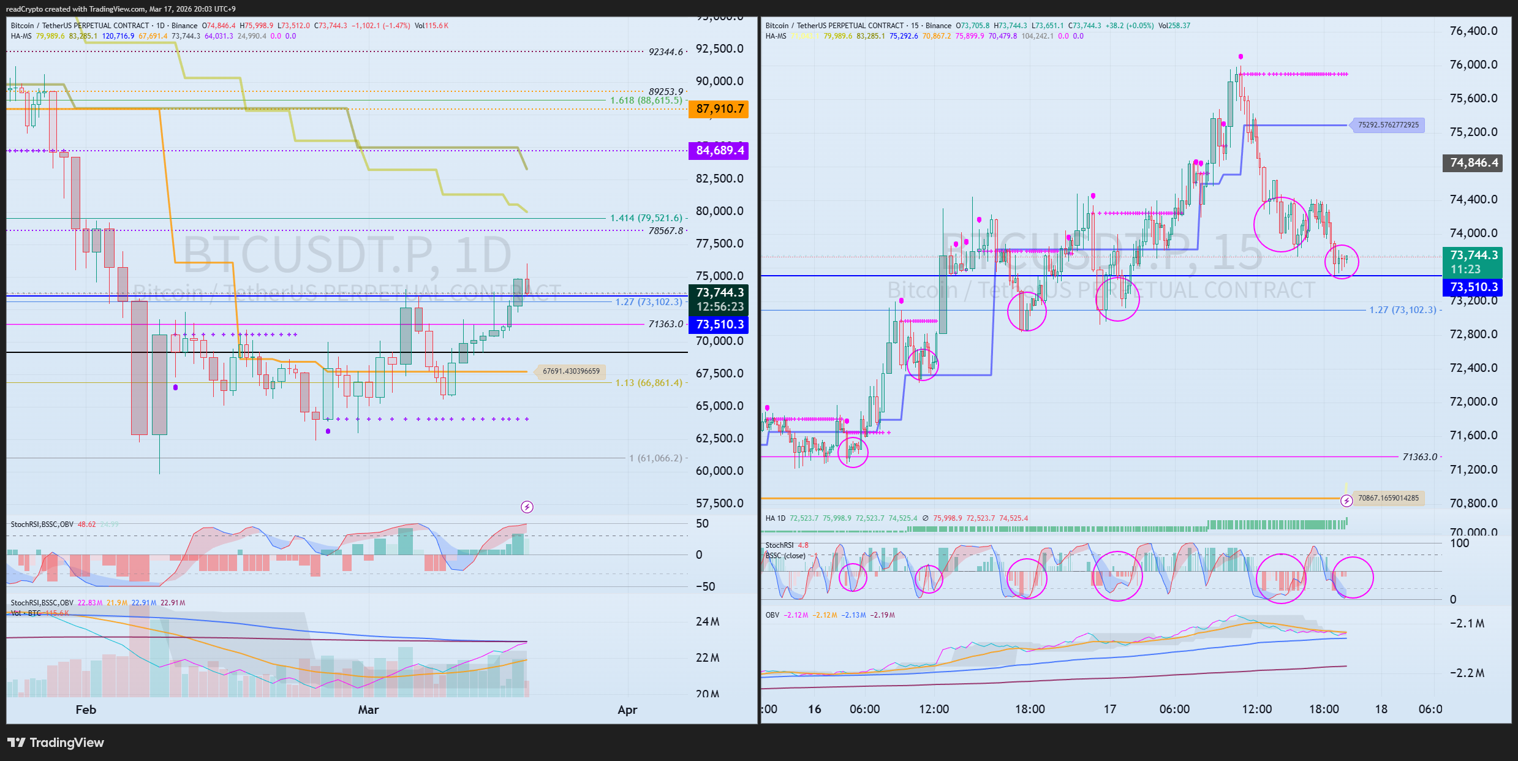The width and height of the screenshot is (1518, 761).
Task: Click the orange 87,910.7 price label
Action: pyautogui.click(x=719, y=109)
